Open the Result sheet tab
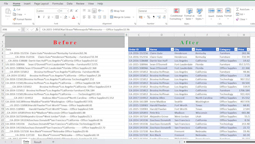 click(x=37, y=142)
